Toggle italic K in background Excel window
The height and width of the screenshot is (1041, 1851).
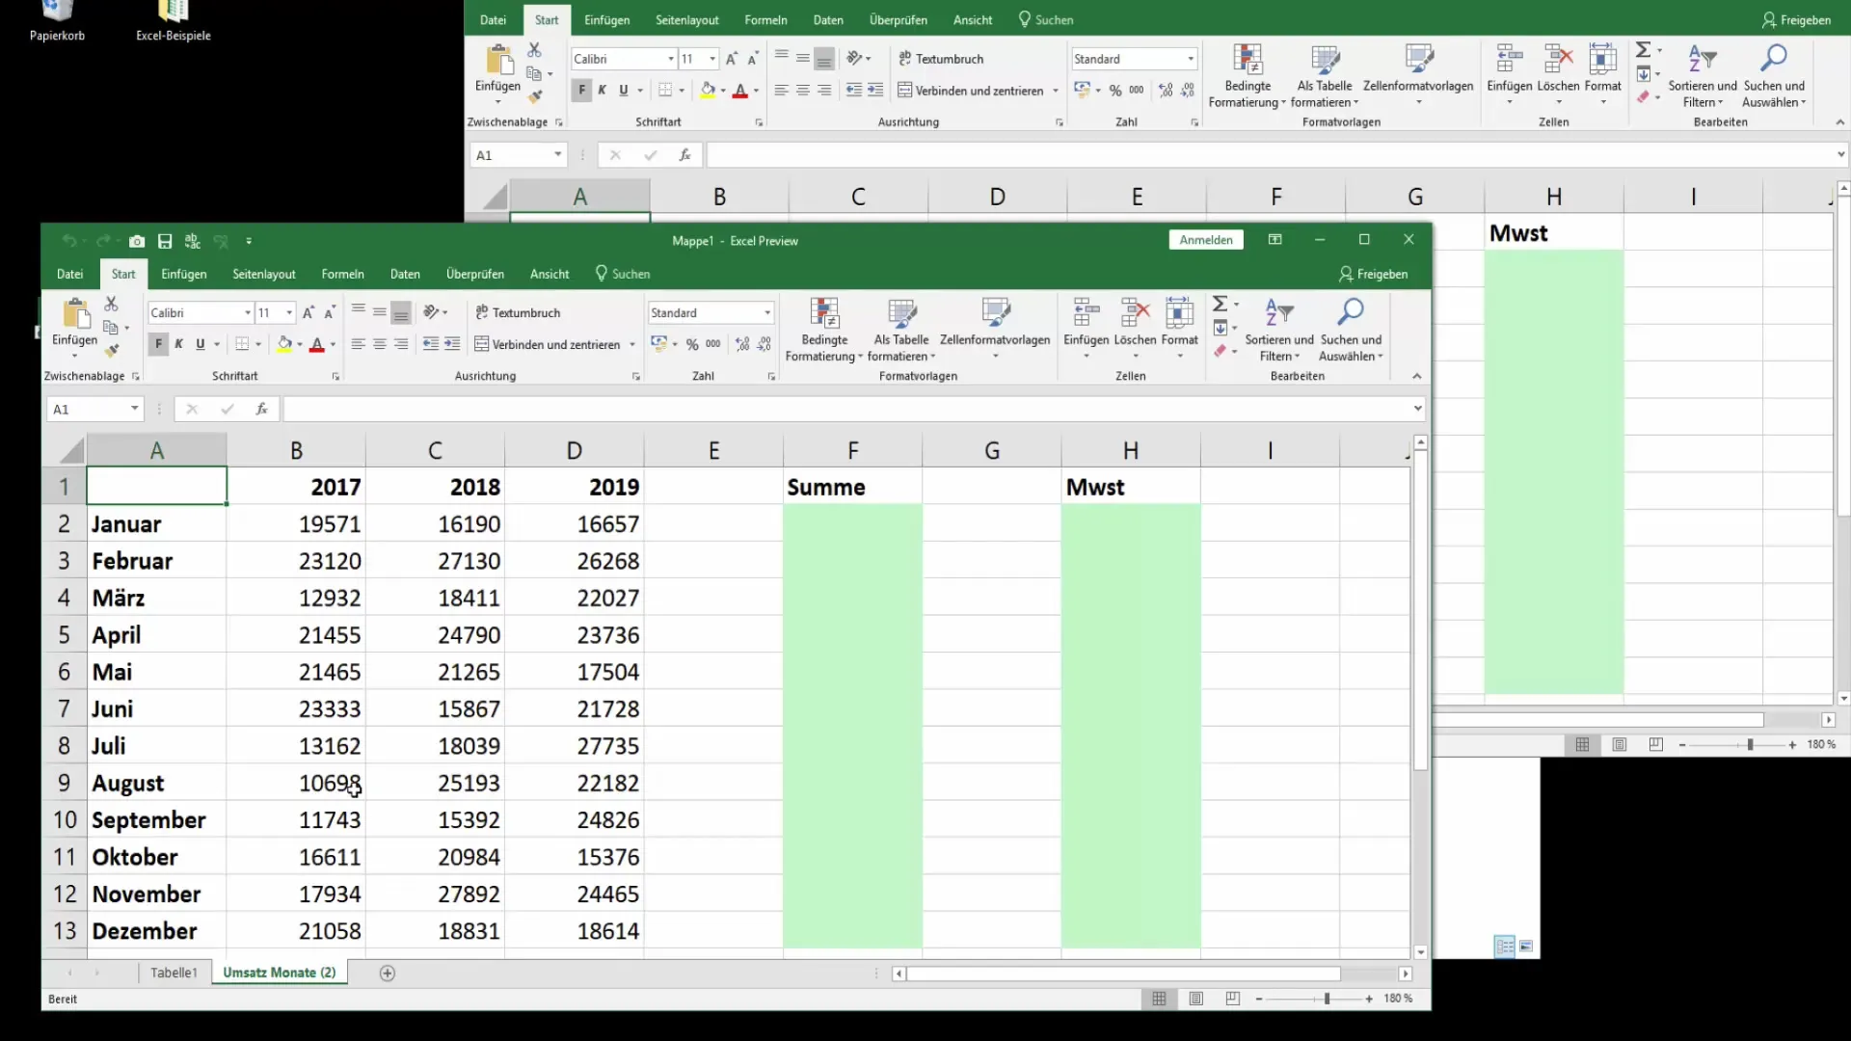coord(603,90)
